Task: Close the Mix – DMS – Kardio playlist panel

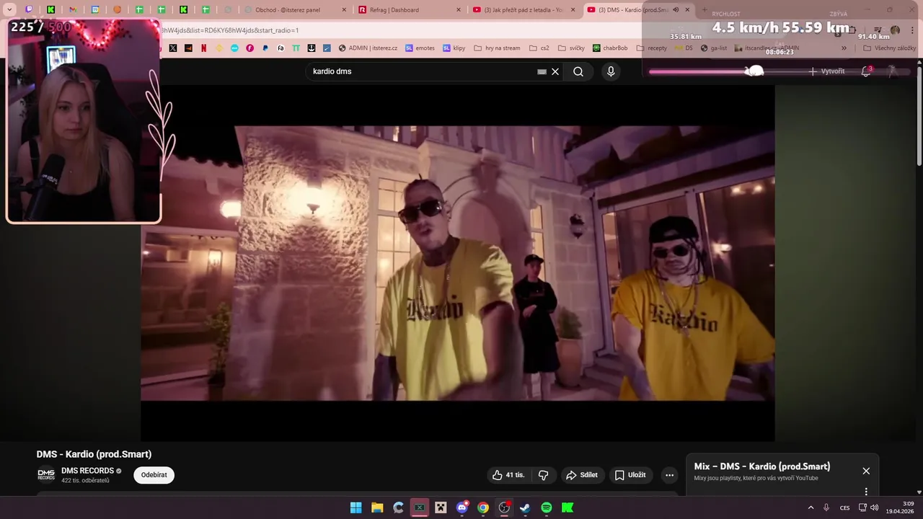Action: tap(866, 471)
